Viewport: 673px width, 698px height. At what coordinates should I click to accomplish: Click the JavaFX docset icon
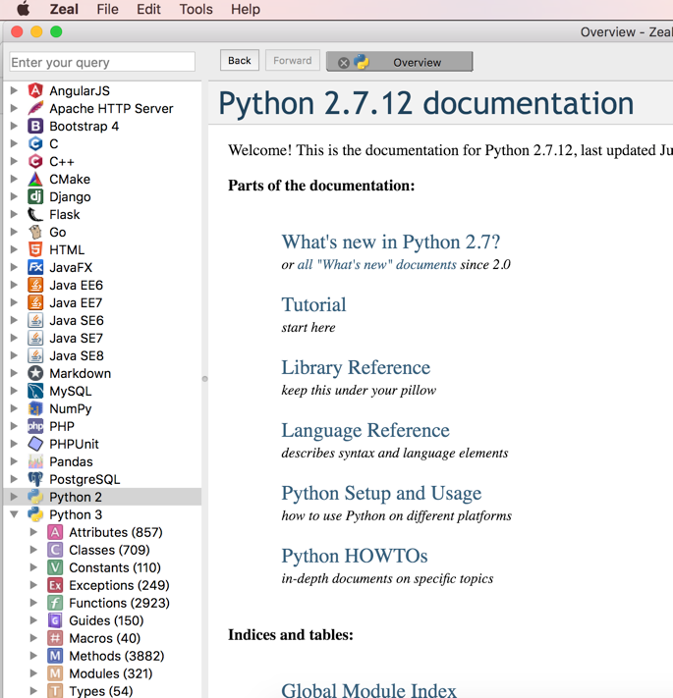click(35, 267)
